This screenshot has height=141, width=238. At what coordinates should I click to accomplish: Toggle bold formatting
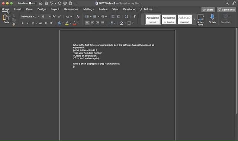(22, 23)
